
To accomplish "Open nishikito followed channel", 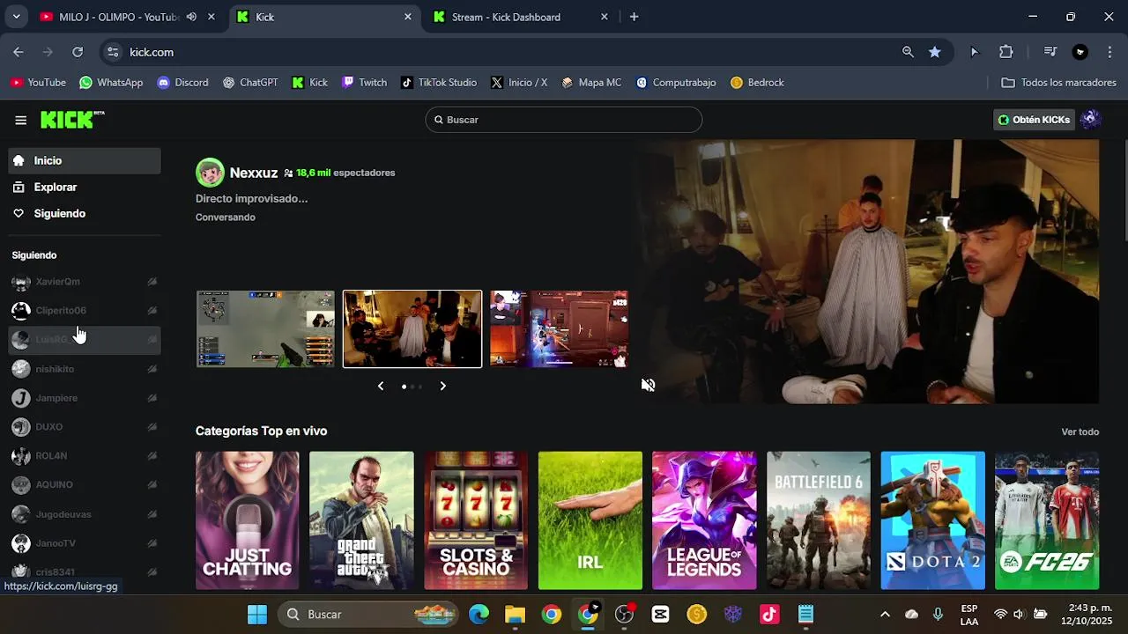I will pyautogui.click(x=85, y=369).
